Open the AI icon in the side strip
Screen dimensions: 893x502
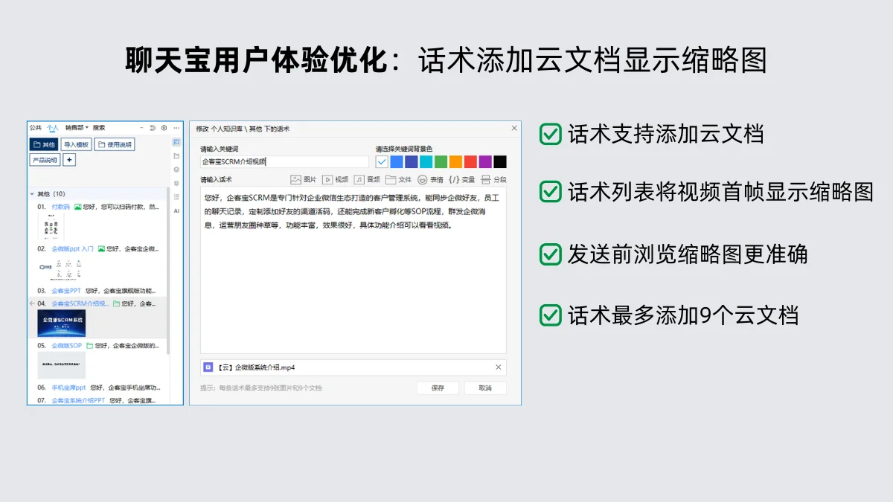176,210
